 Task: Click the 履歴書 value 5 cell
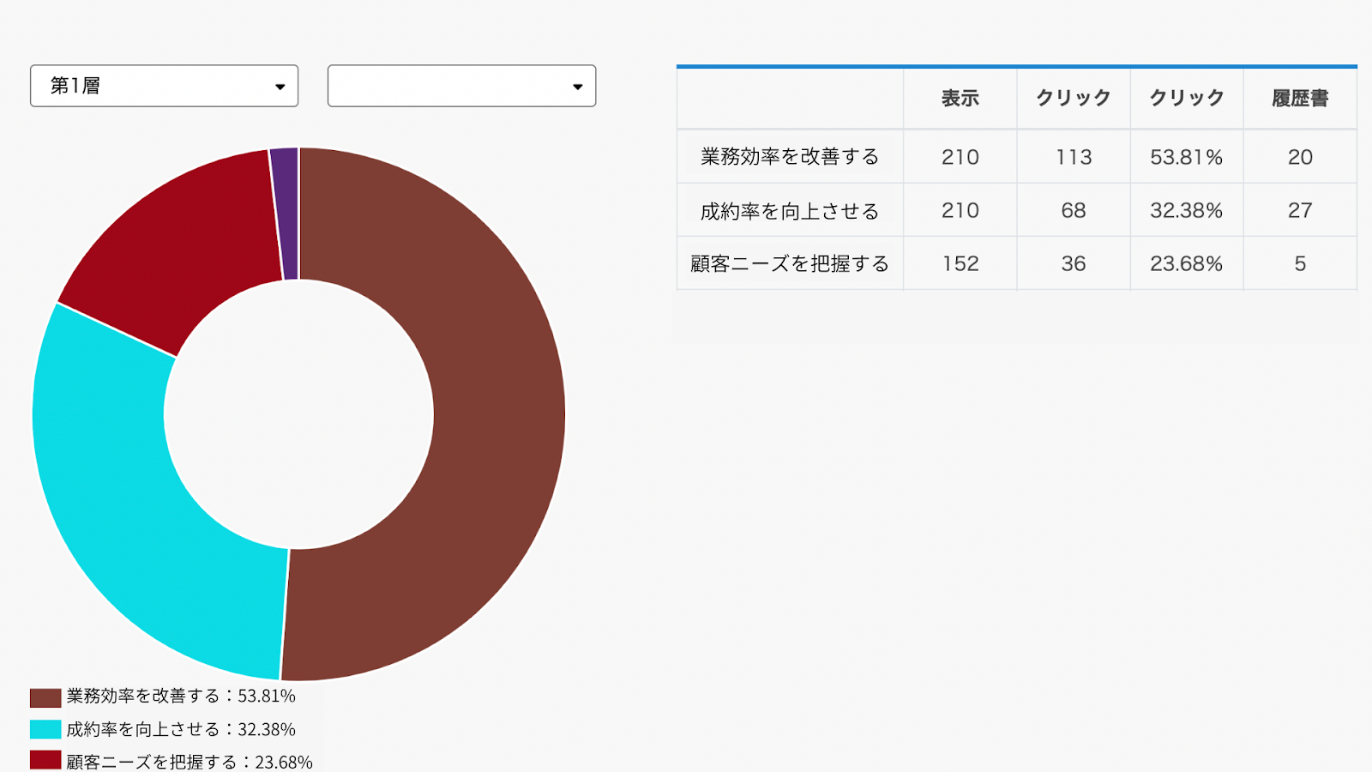point(1300,263)
